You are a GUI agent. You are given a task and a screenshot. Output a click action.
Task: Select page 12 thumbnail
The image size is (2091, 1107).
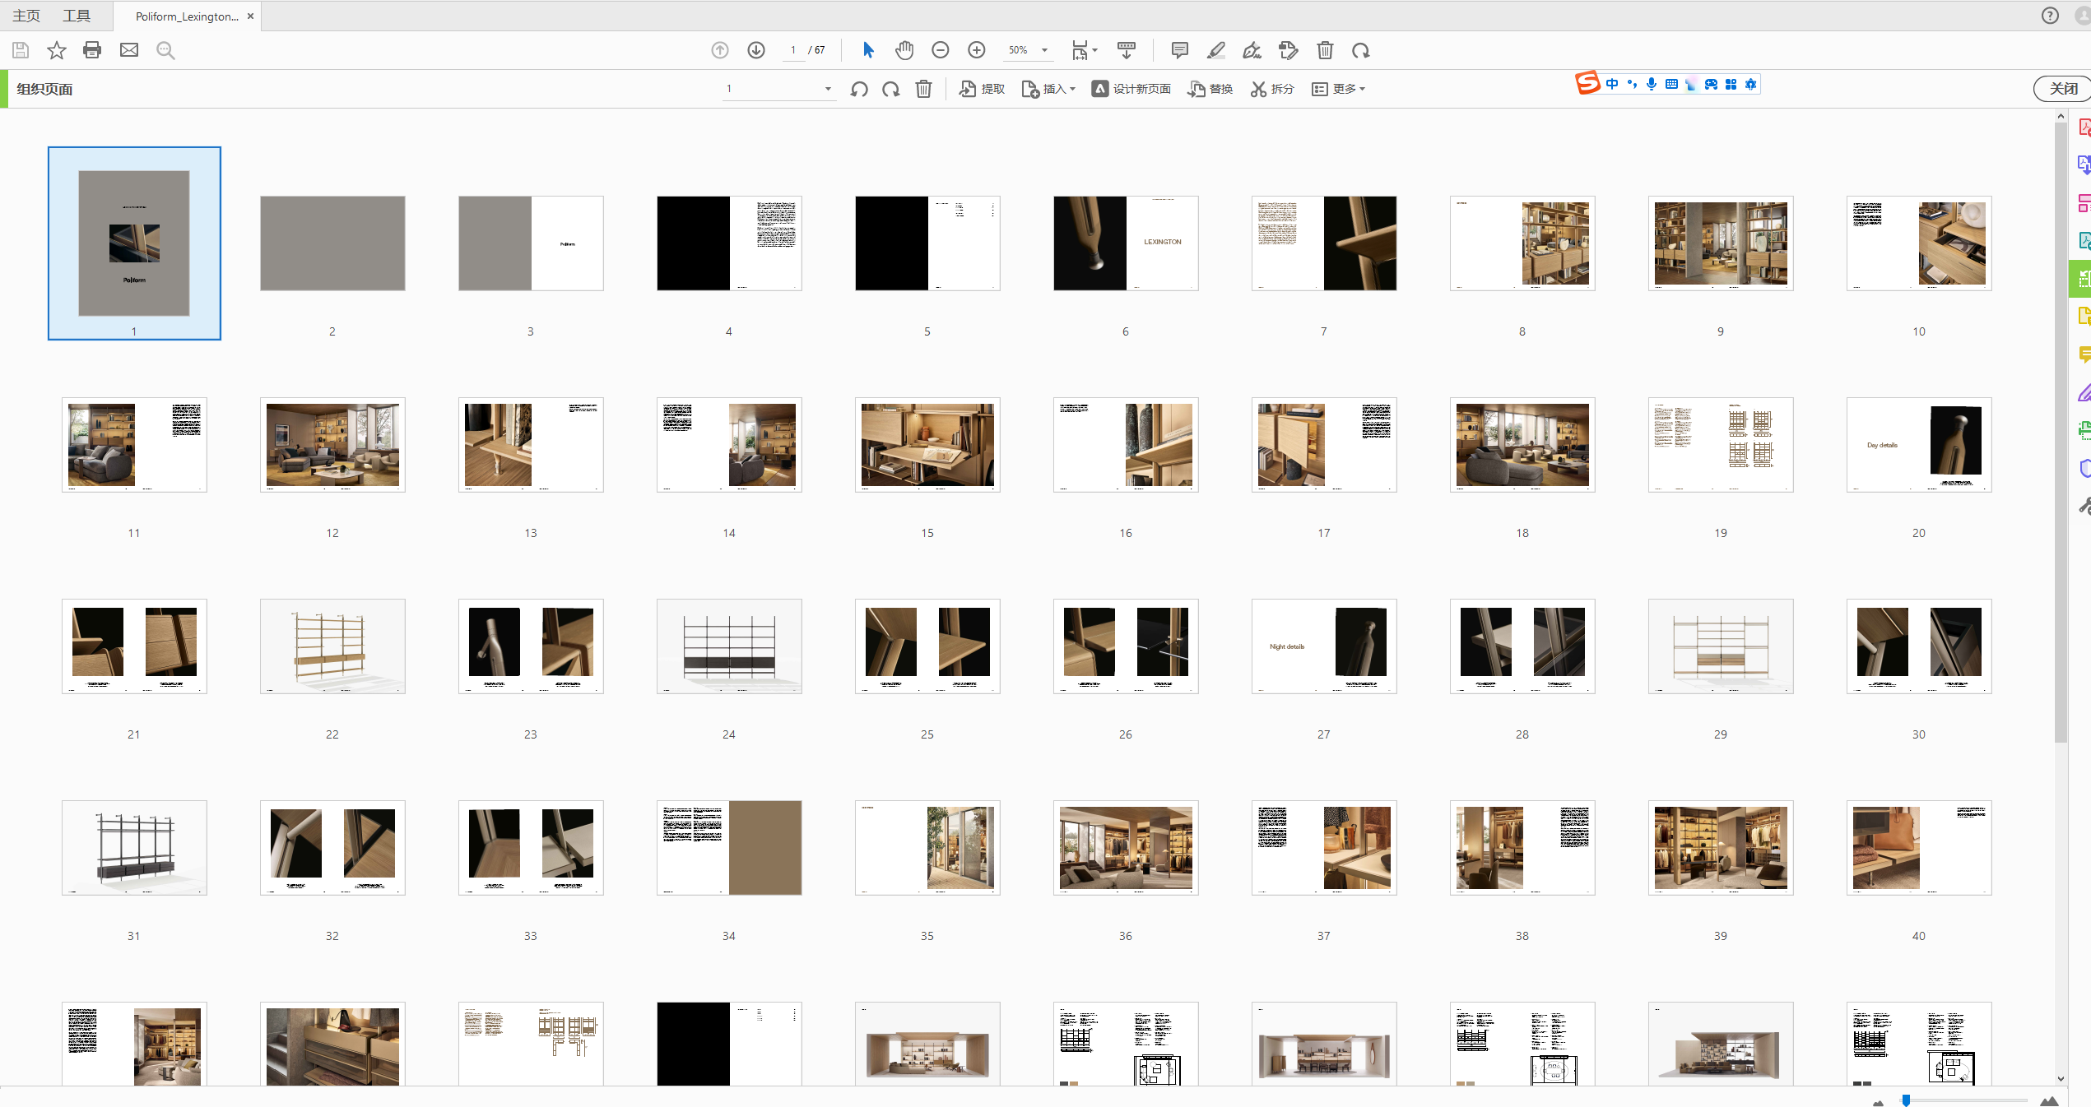pos(332,445)
